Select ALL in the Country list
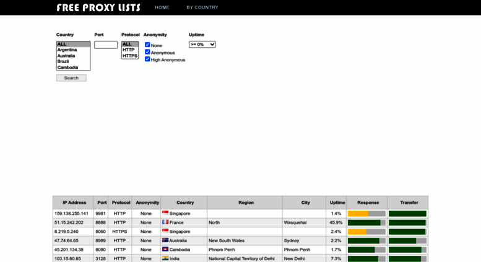 pyautogui.click(x=73, y=44)
